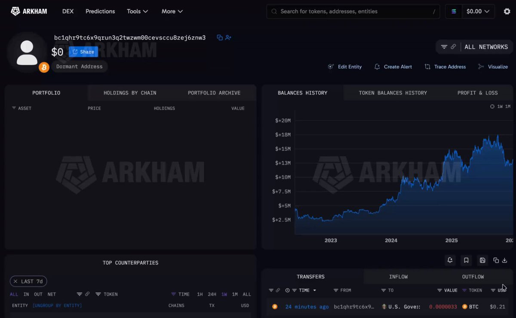Click the link icon next to counterparties TOKEN
This screenshot has height=318, width=516.
(87, 294)
